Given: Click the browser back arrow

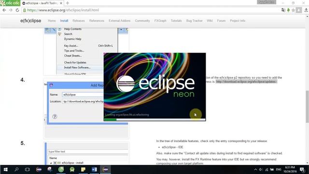Looking at the screenshot, I should coord(4,10).
